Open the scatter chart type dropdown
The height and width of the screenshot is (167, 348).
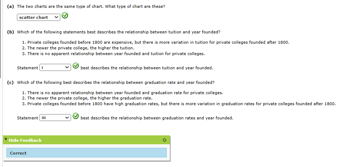pos(38,17)
